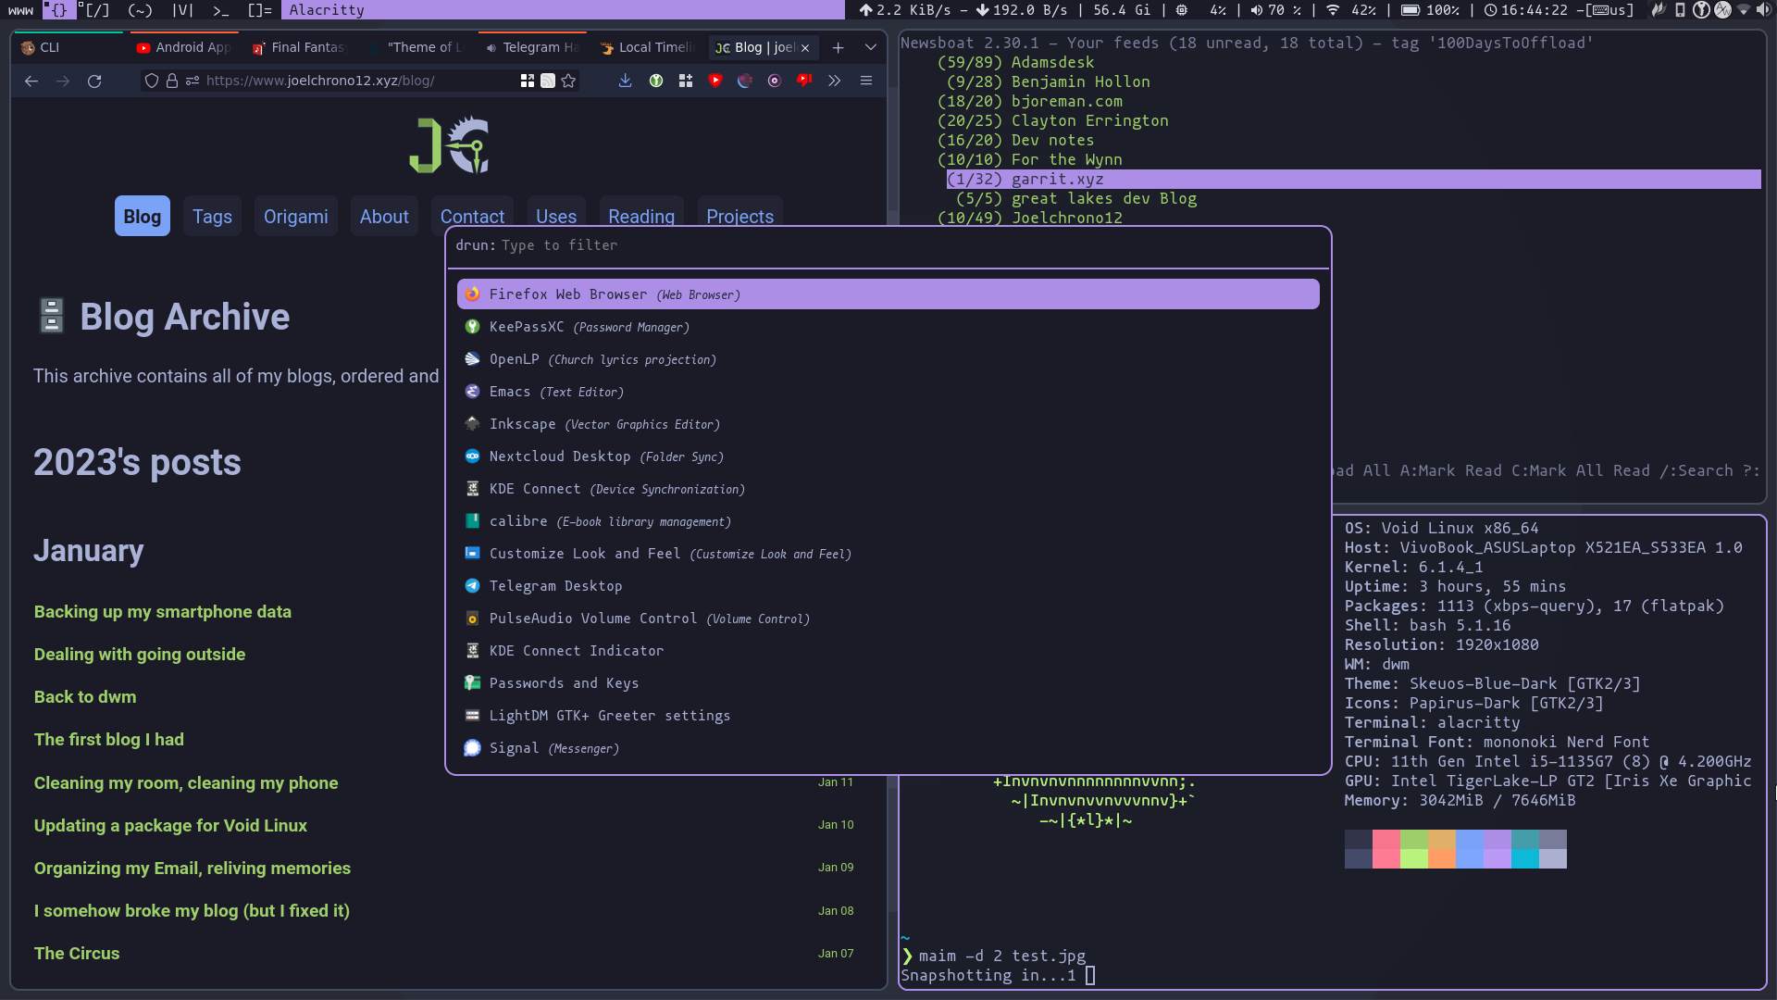
Task: Click the tracking protection shield icon
Action: (x=152, y=81)
